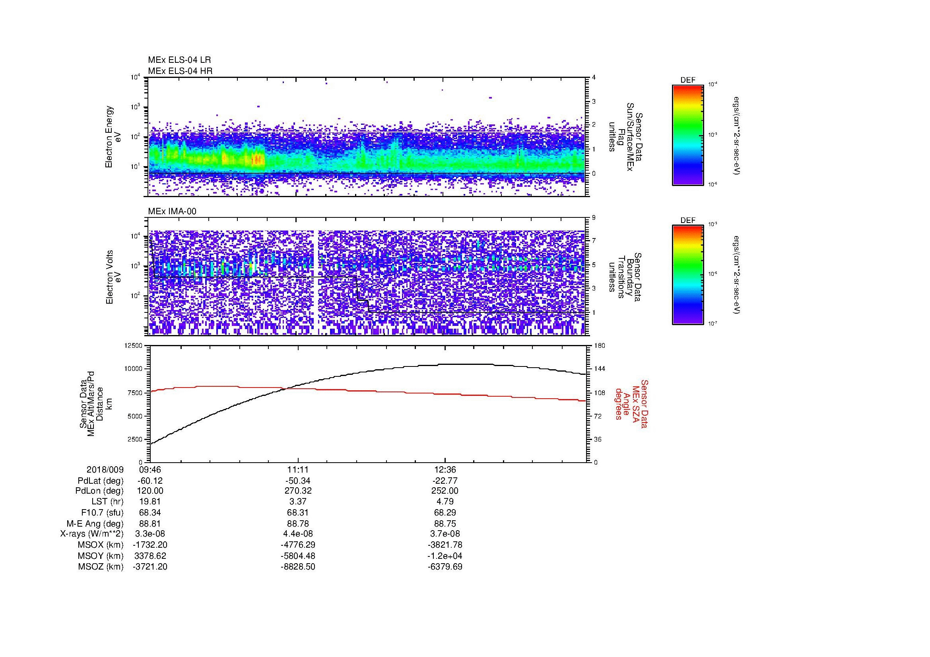Click the 'Boundary Transitions' axis label

[x=625, y=277]
